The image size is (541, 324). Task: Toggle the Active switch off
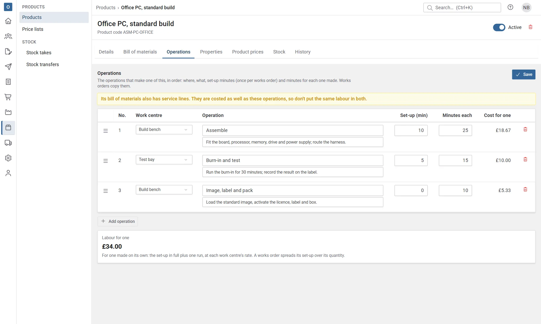pyautogui.click(x=499, y=27)
